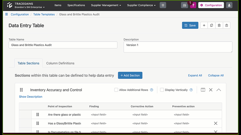
Task: Delete the 'Has a Glass/Brittle Plastic' row
Action: pos(216,123)
